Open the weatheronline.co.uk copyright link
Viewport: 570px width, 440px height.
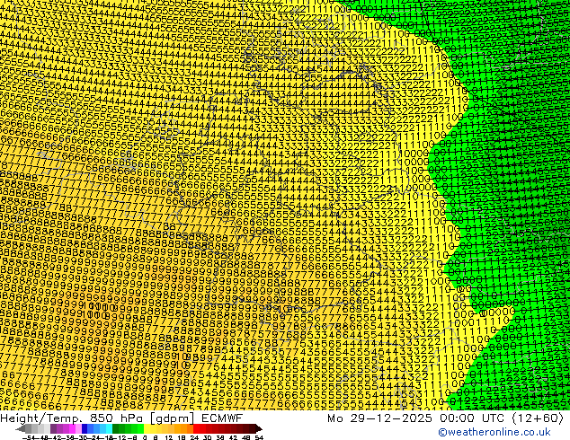coord(494,432)
